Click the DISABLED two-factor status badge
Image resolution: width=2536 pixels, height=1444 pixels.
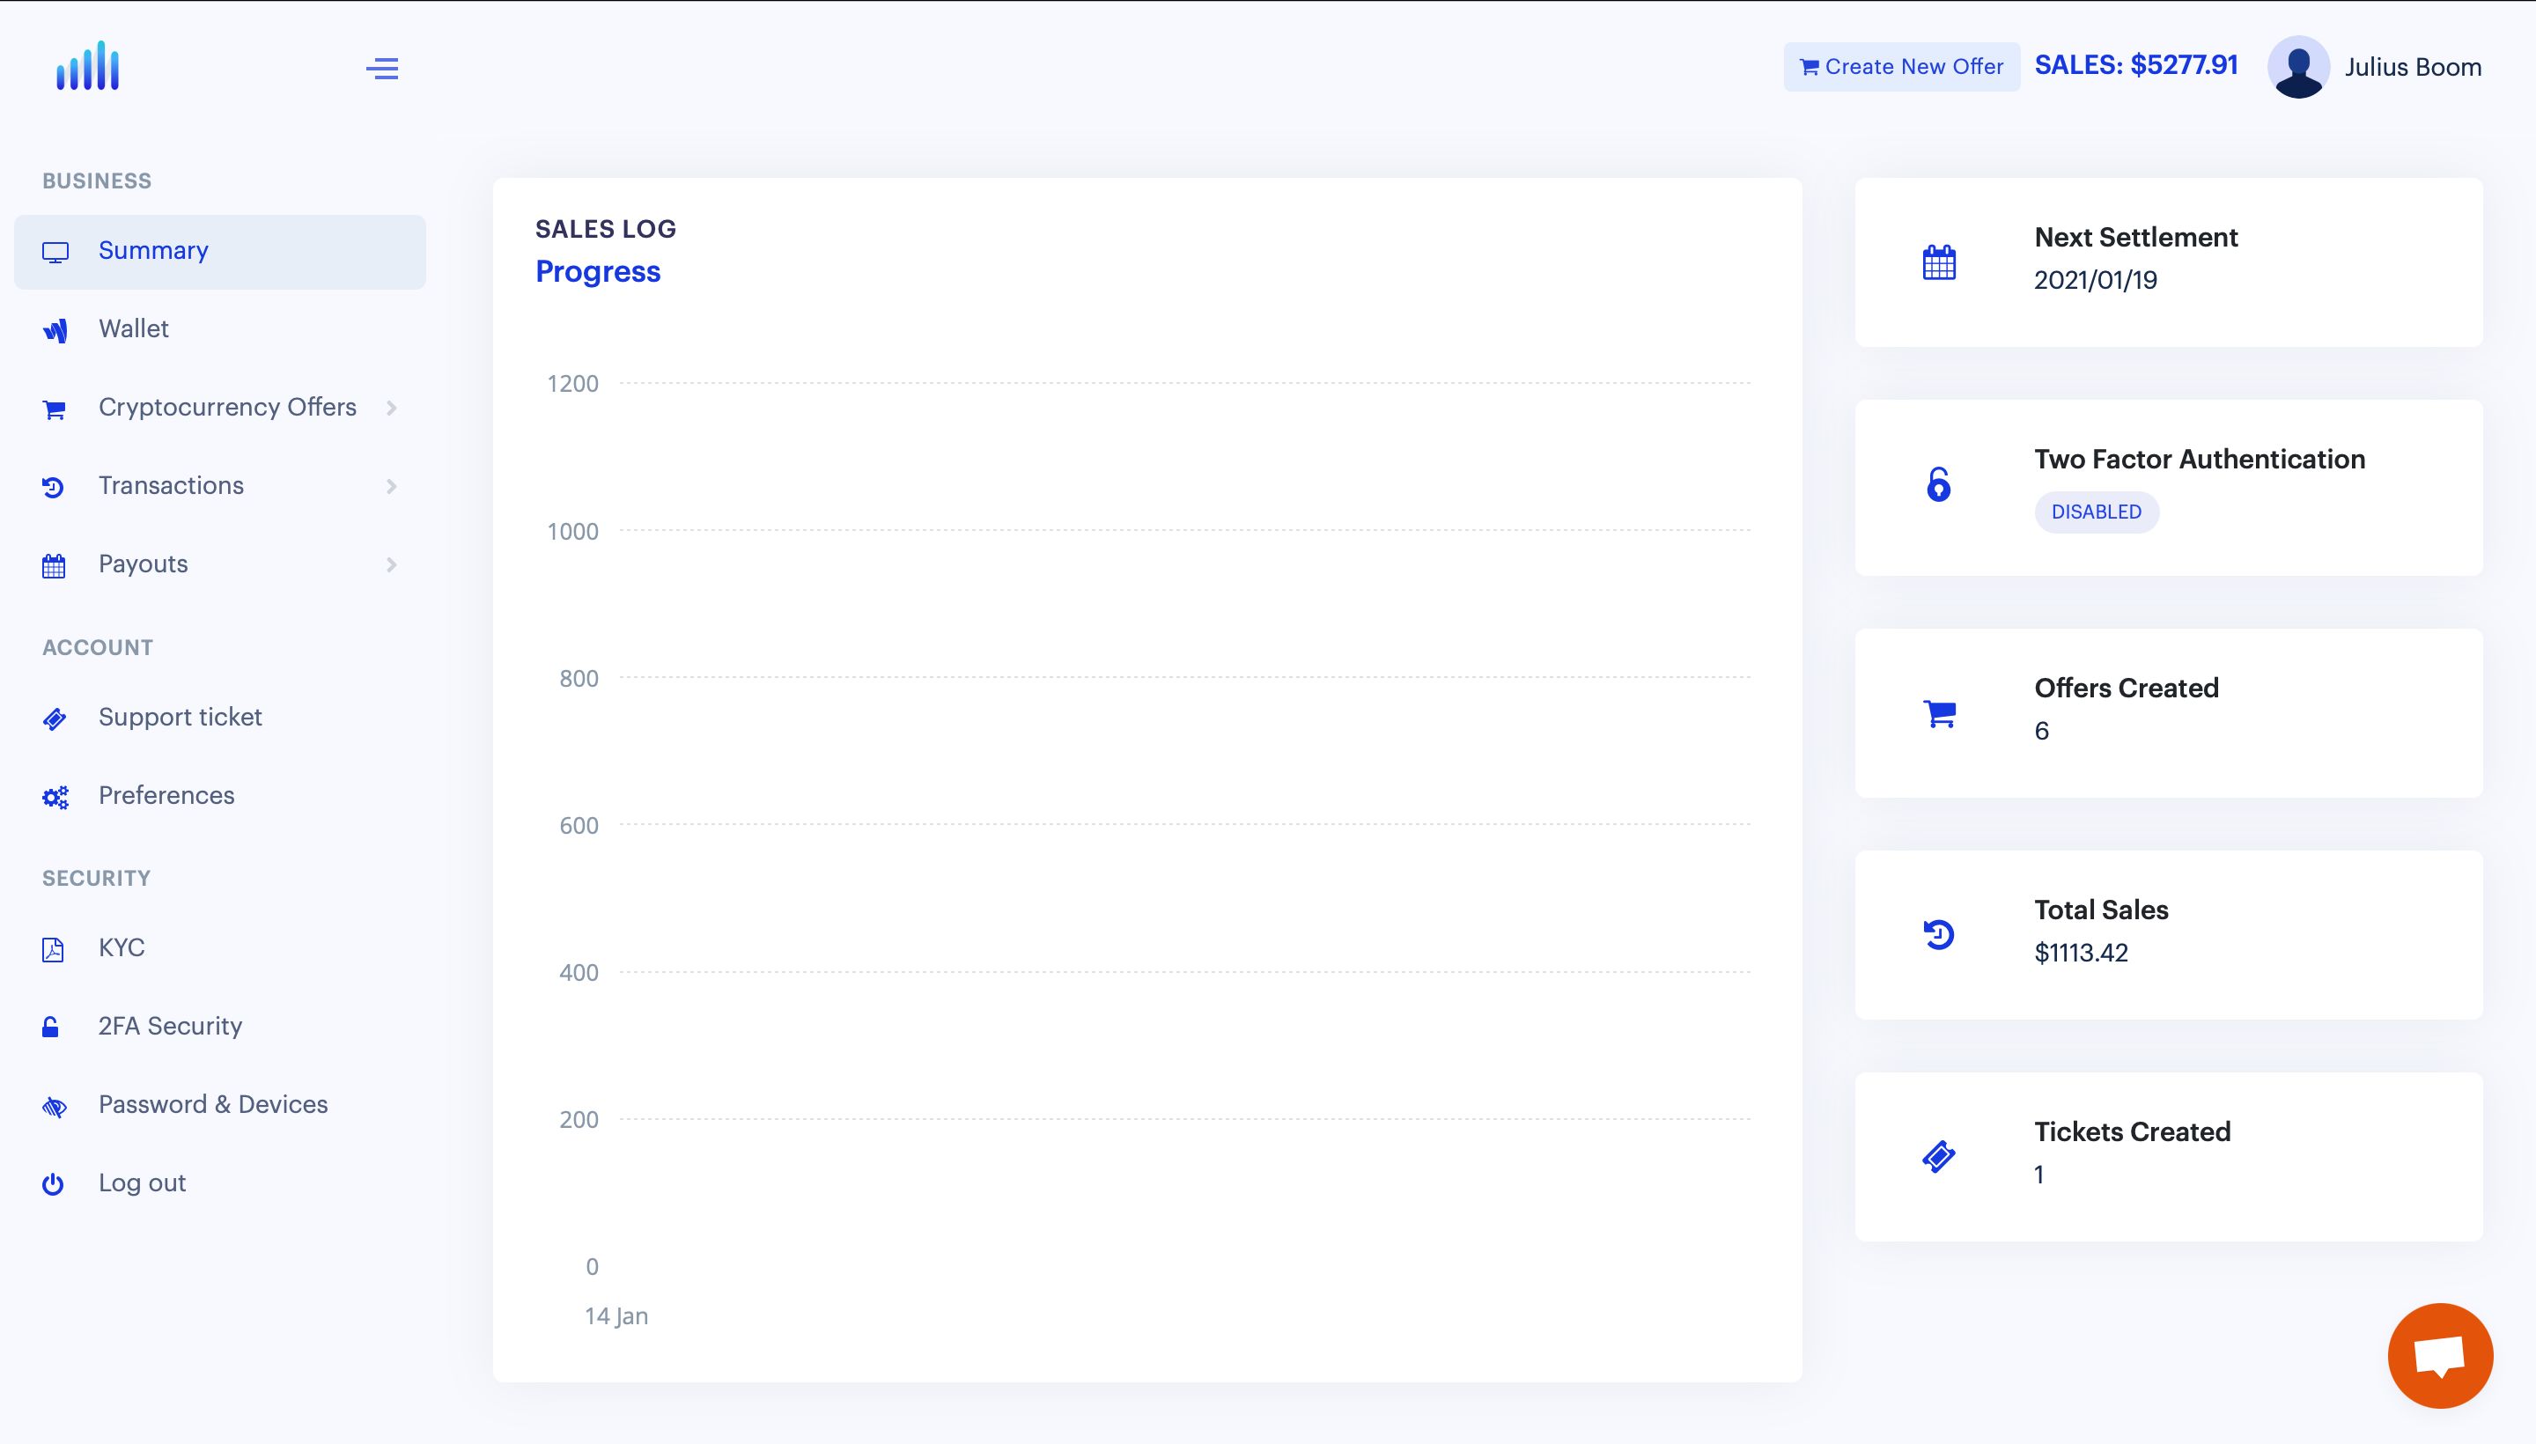pyautogui.click(x=2096, y=512)
